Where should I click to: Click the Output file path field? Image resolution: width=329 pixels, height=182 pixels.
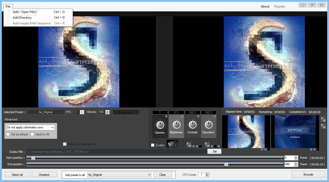tap(117, 152)
